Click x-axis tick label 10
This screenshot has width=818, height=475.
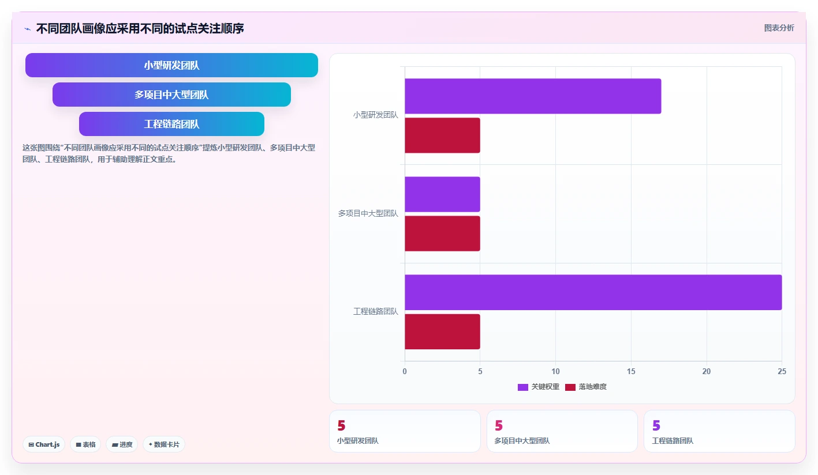[x=555, y=372]
